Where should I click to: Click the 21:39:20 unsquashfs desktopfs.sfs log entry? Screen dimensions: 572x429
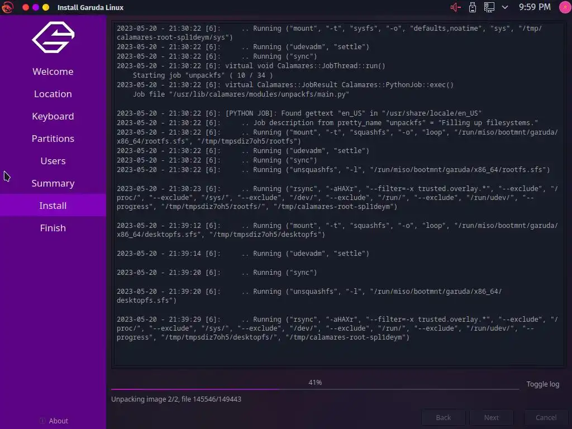[309, 296]
